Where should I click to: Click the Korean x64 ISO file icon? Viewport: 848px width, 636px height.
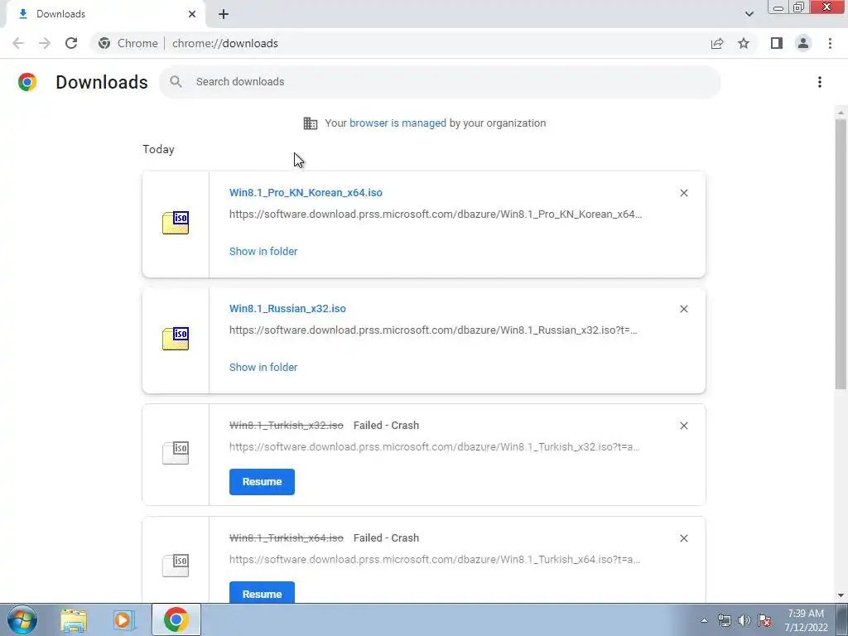tap(176, 223)
